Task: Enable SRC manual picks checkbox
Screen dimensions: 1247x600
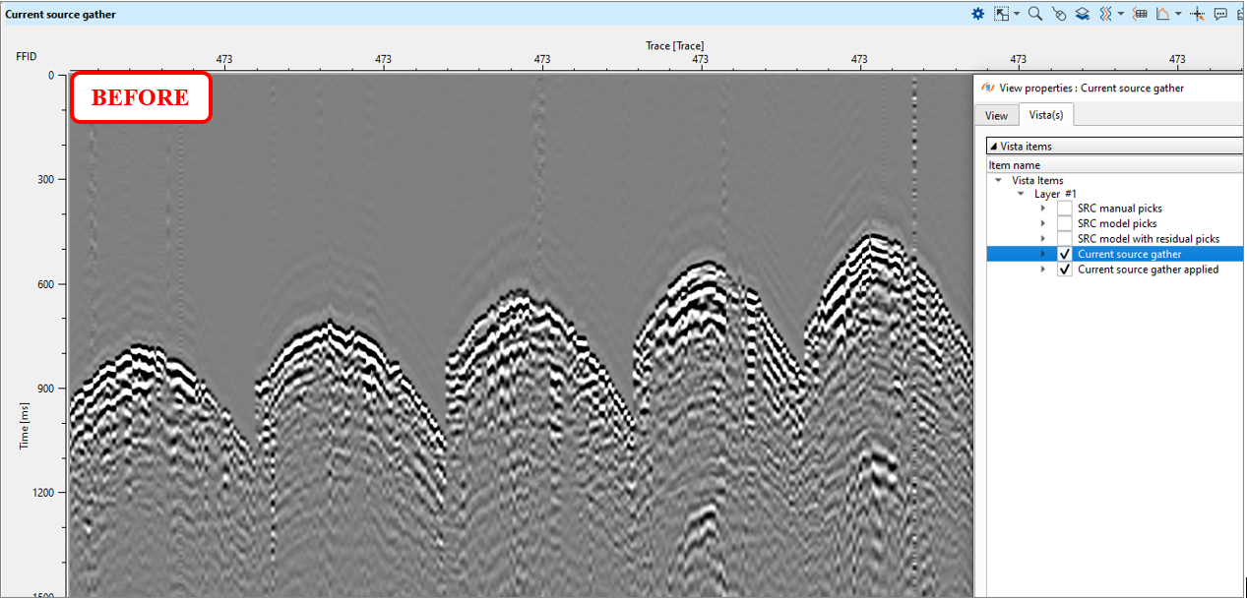Action: click(x=1065, y=209)
